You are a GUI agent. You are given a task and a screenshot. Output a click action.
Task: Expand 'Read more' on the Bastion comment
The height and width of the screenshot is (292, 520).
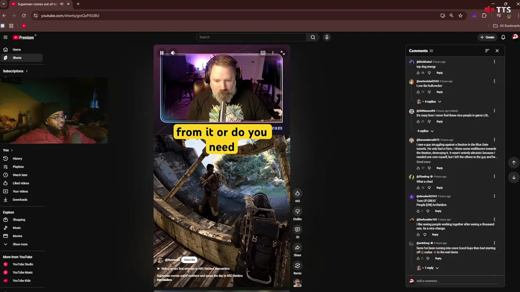pos(423,162)
